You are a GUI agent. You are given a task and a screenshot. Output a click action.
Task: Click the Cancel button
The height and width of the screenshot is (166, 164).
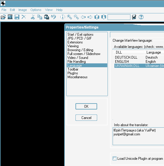tap(86, 118)
